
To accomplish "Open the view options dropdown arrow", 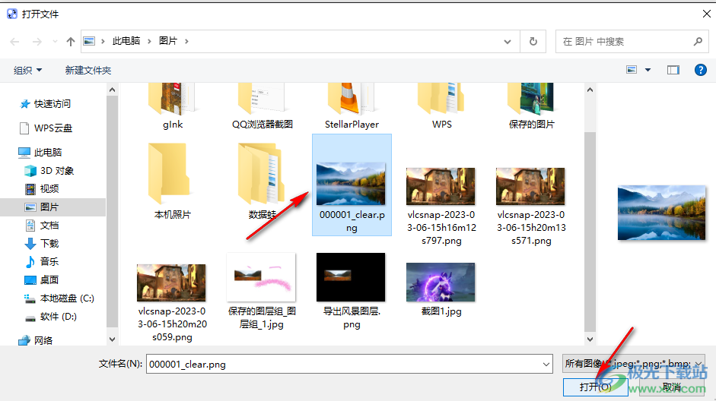I will tap(648, 70).
